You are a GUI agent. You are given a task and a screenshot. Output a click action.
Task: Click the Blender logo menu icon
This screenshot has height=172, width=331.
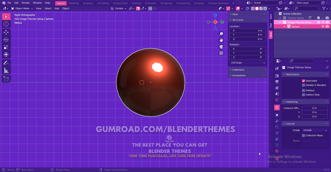(x=4, y=3)
